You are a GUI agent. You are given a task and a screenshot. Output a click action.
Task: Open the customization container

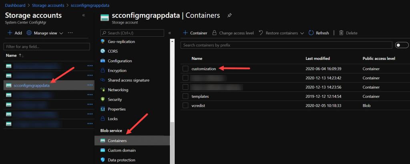[204, 69]
